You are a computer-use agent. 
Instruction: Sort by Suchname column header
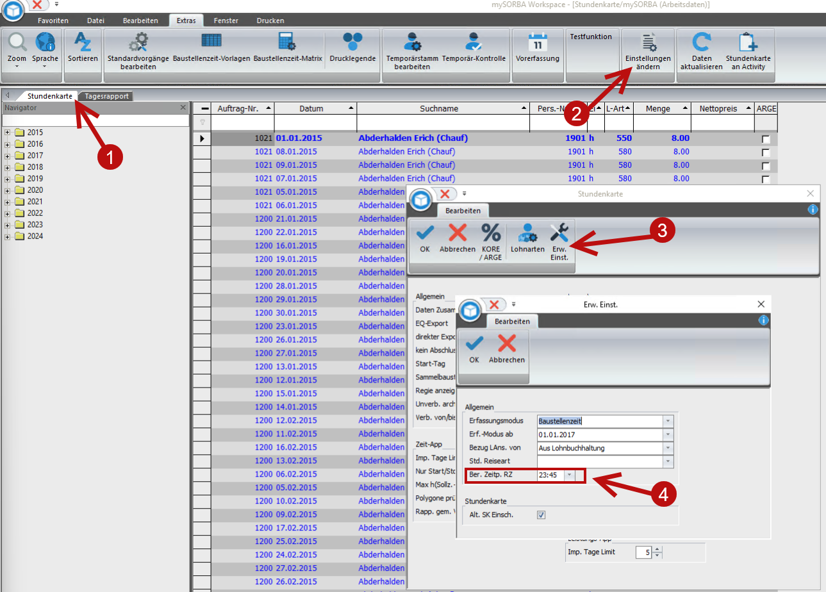(443, 108)
